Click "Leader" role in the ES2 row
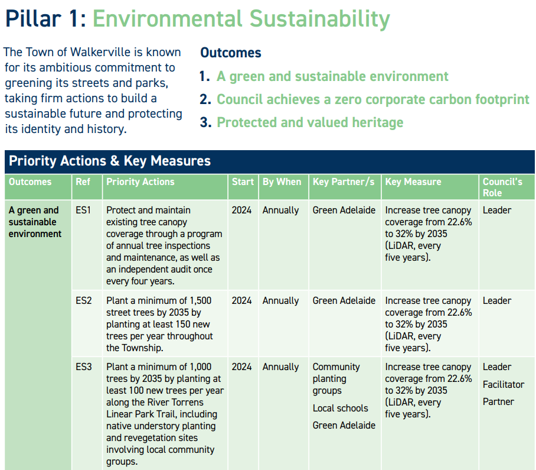Screen dimensions: 536x470 (497, 300)
